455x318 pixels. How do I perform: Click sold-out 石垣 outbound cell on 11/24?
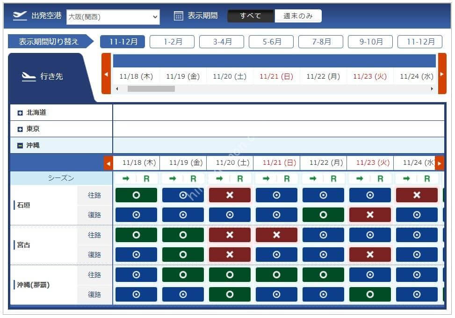[x=417, y=195]
